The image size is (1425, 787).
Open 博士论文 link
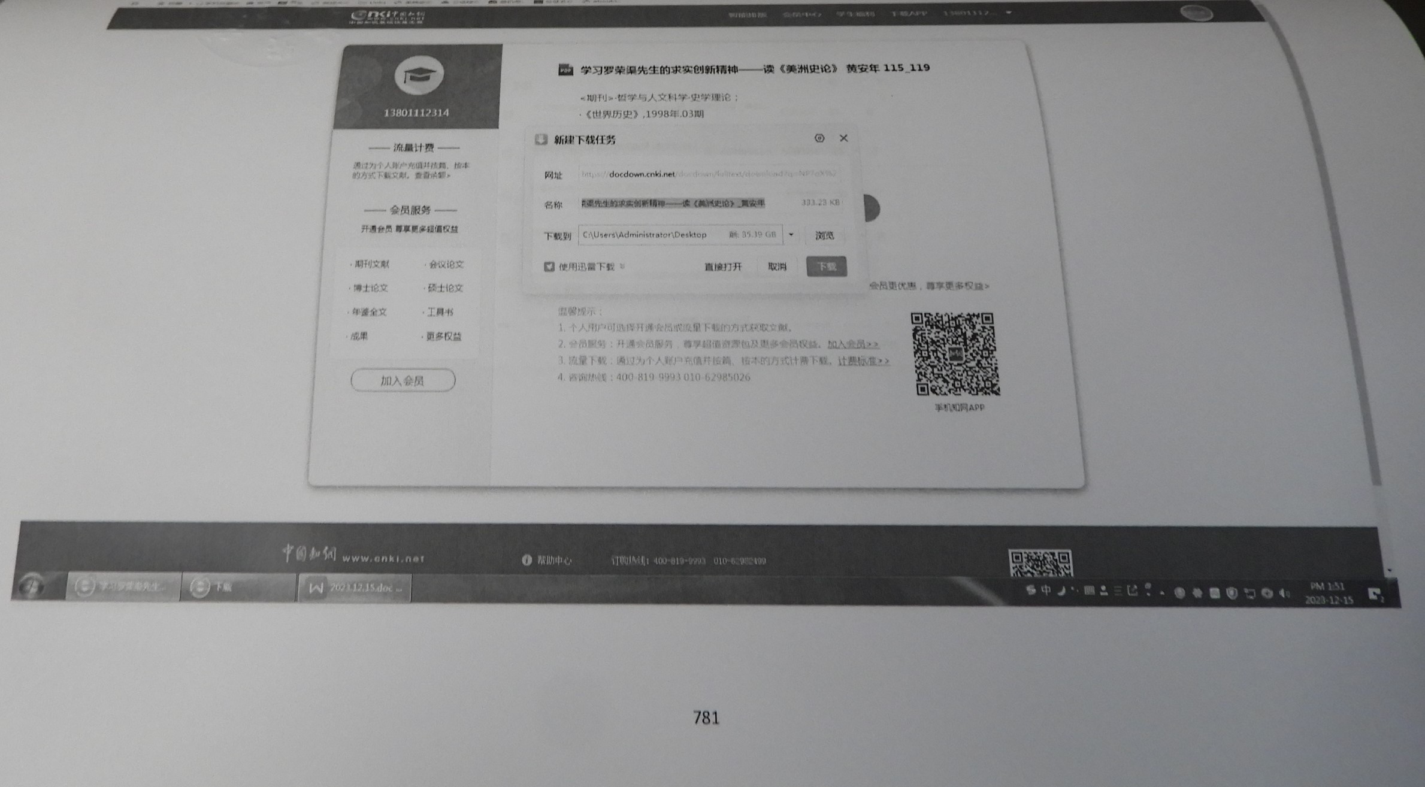pyautogui.click(x=370, y=288)
